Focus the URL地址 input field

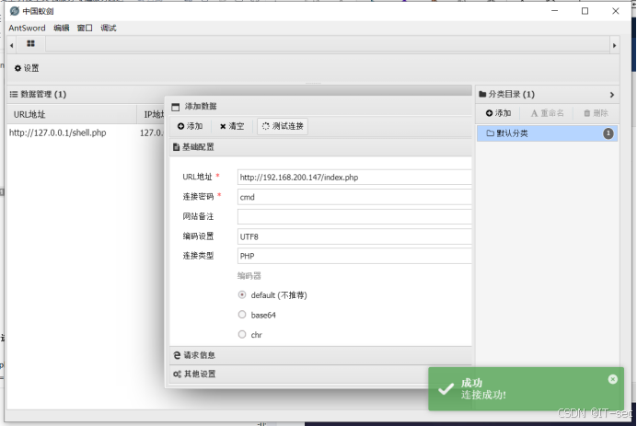pos(354,178)
